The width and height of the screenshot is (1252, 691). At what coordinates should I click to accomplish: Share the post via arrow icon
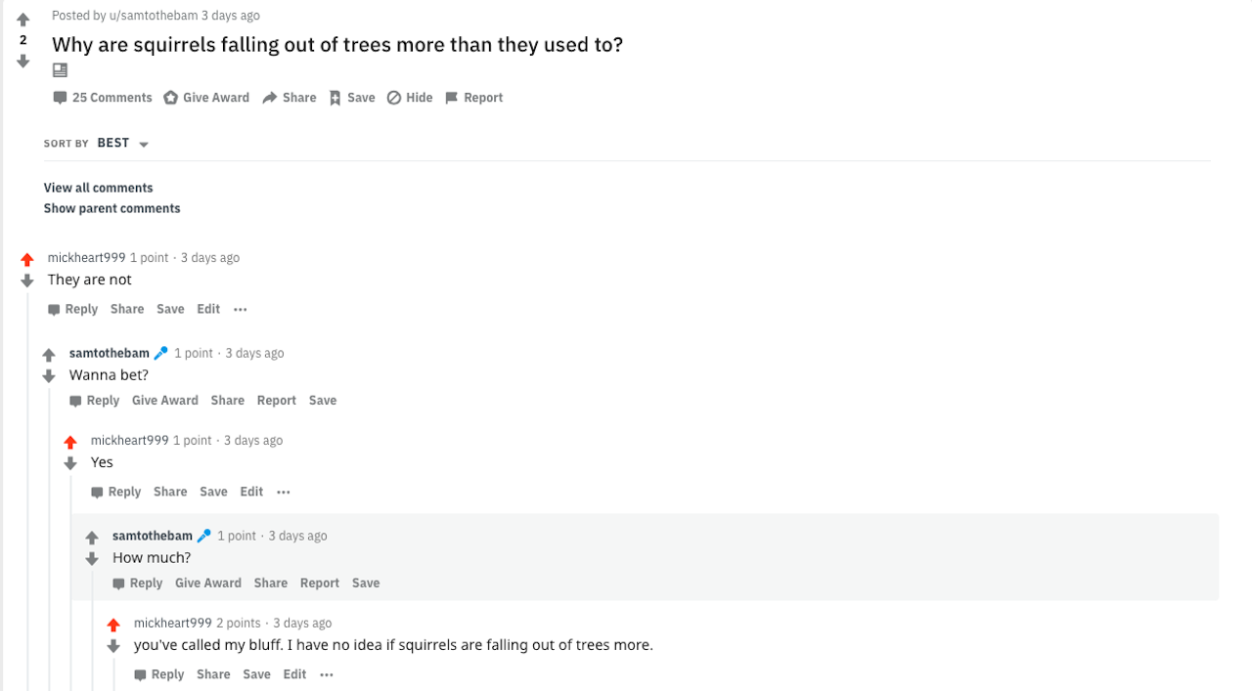tap(290, 98)
